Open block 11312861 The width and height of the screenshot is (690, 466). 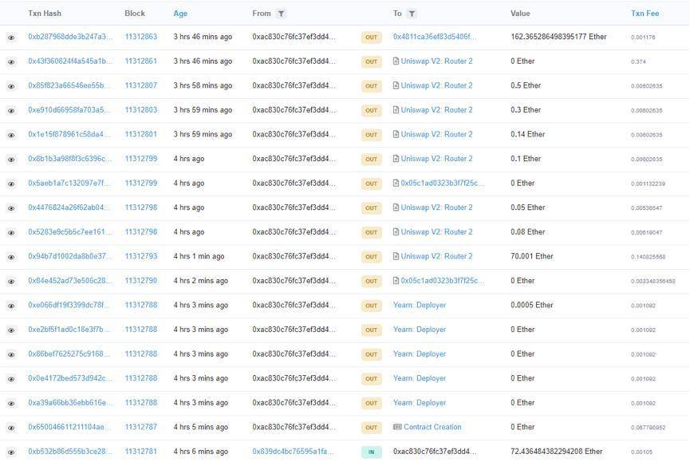[141, 61]
